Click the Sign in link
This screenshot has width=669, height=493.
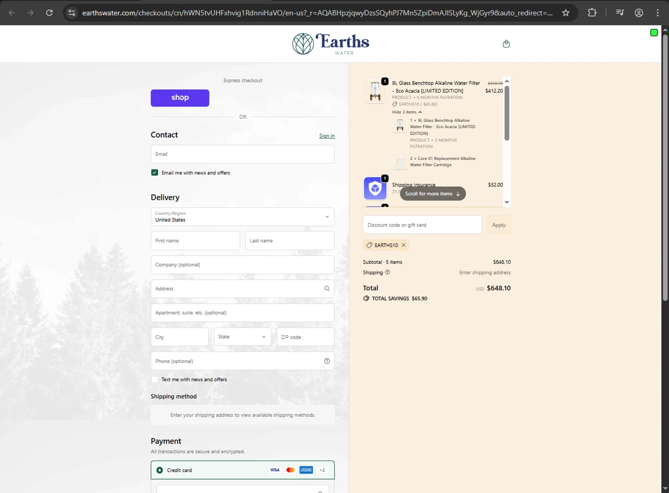coord(327,136)
